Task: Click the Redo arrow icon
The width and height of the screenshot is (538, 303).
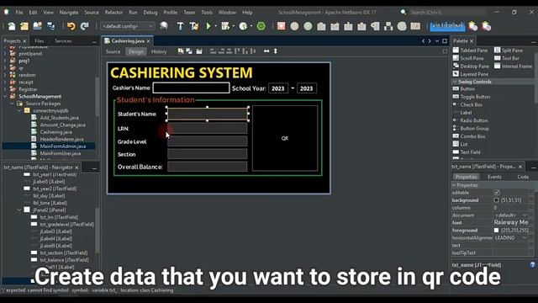Action: click(84, 26)
